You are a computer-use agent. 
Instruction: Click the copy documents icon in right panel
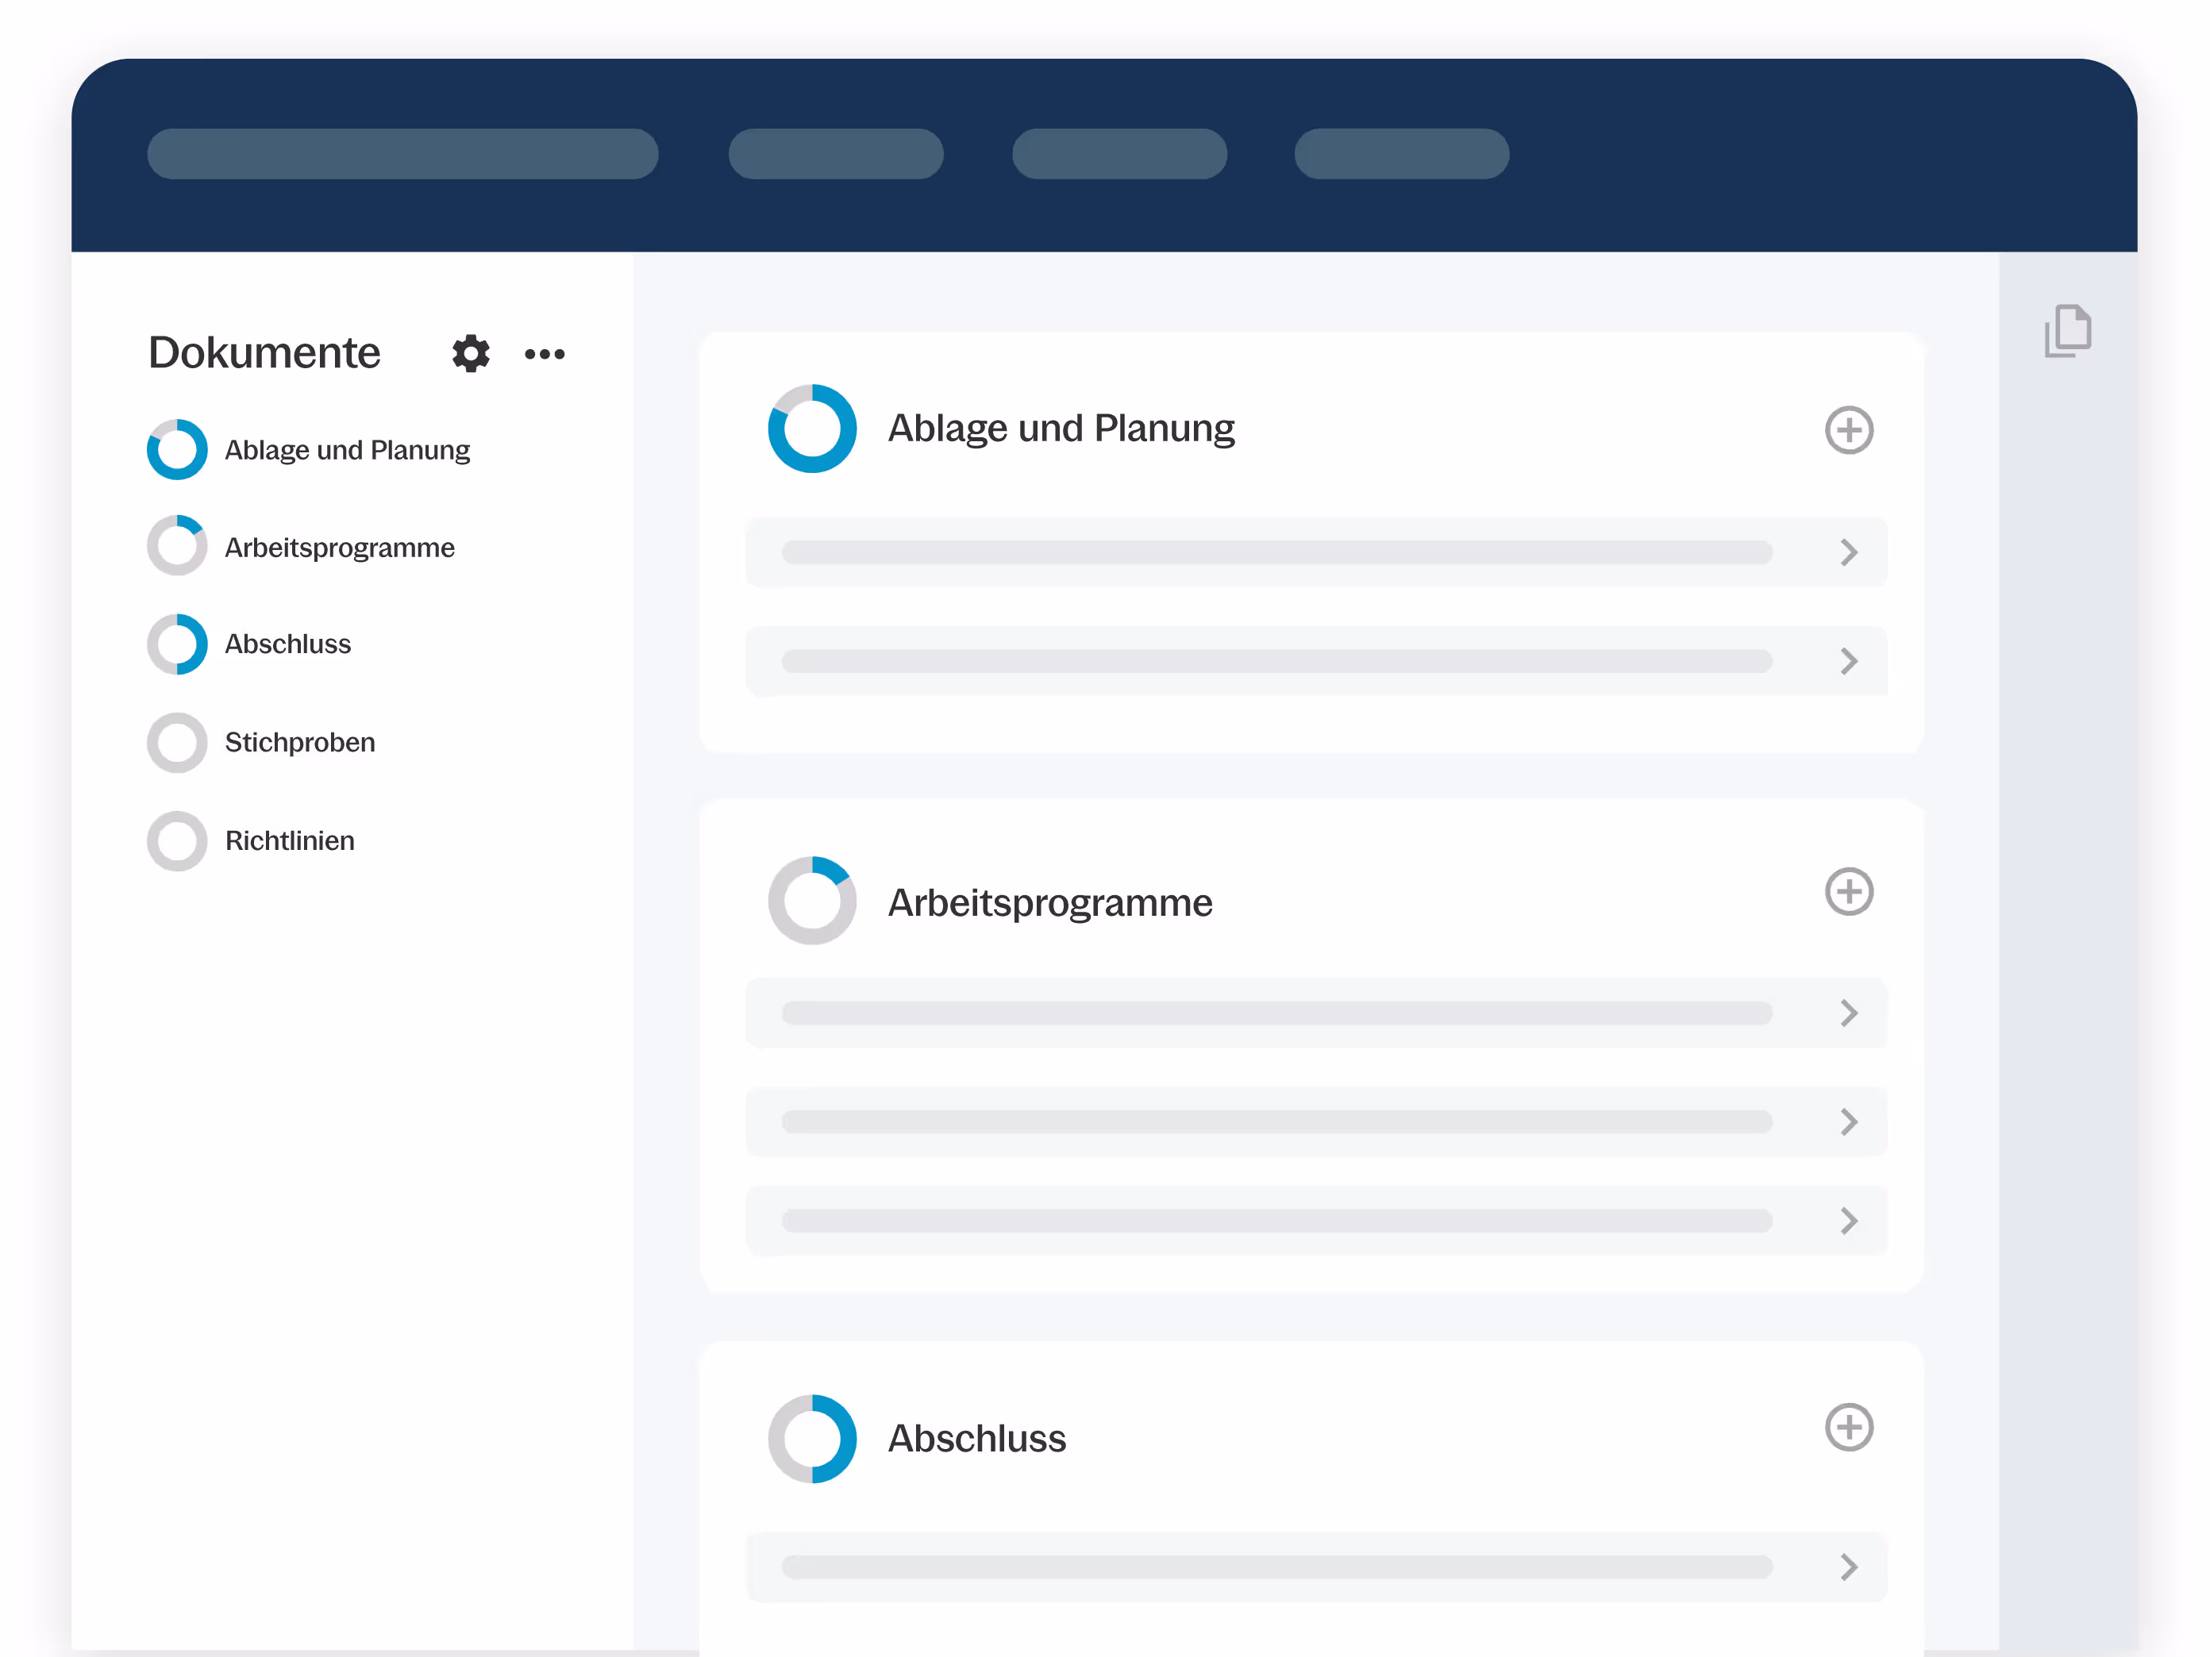coord(2067,331)
